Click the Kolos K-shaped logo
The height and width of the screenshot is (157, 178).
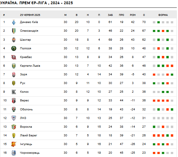coord(14,92)
